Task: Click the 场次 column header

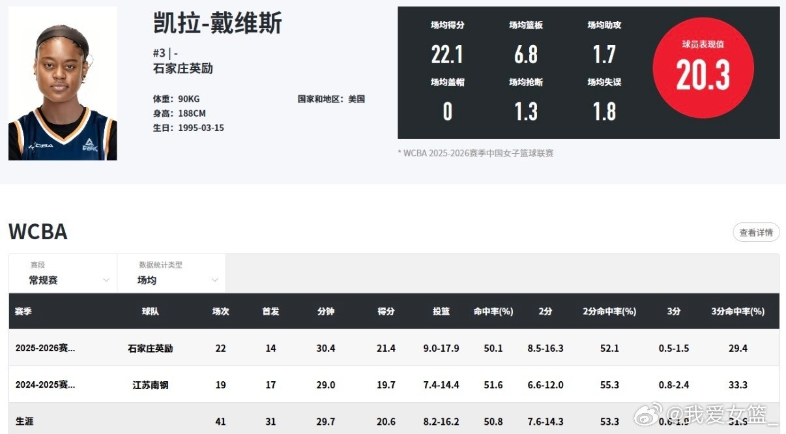Action: pos(221,311)
